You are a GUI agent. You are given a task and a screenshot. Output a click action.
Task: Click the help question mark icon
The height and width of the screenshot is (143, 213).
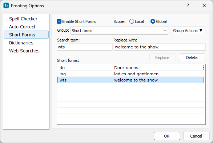point(188,5)
